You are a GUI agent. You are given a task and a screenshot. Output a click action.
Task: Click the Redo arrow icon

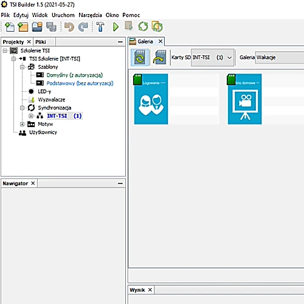click(x=83, y=27)
